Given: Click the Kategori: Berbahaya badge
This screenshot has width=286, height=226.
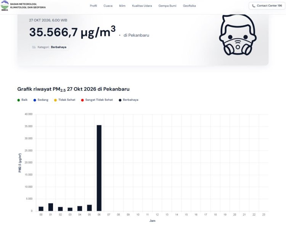Looking at the screenshot, I should point(49,47).
